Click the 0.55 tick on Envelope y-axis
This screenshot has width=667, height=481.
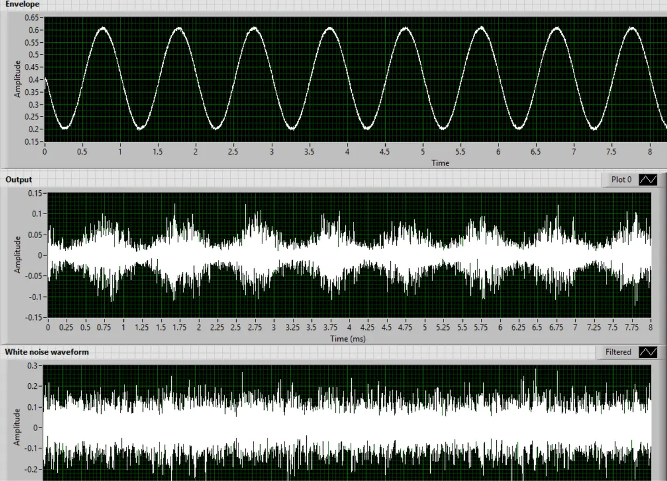(x=32, y=42)
